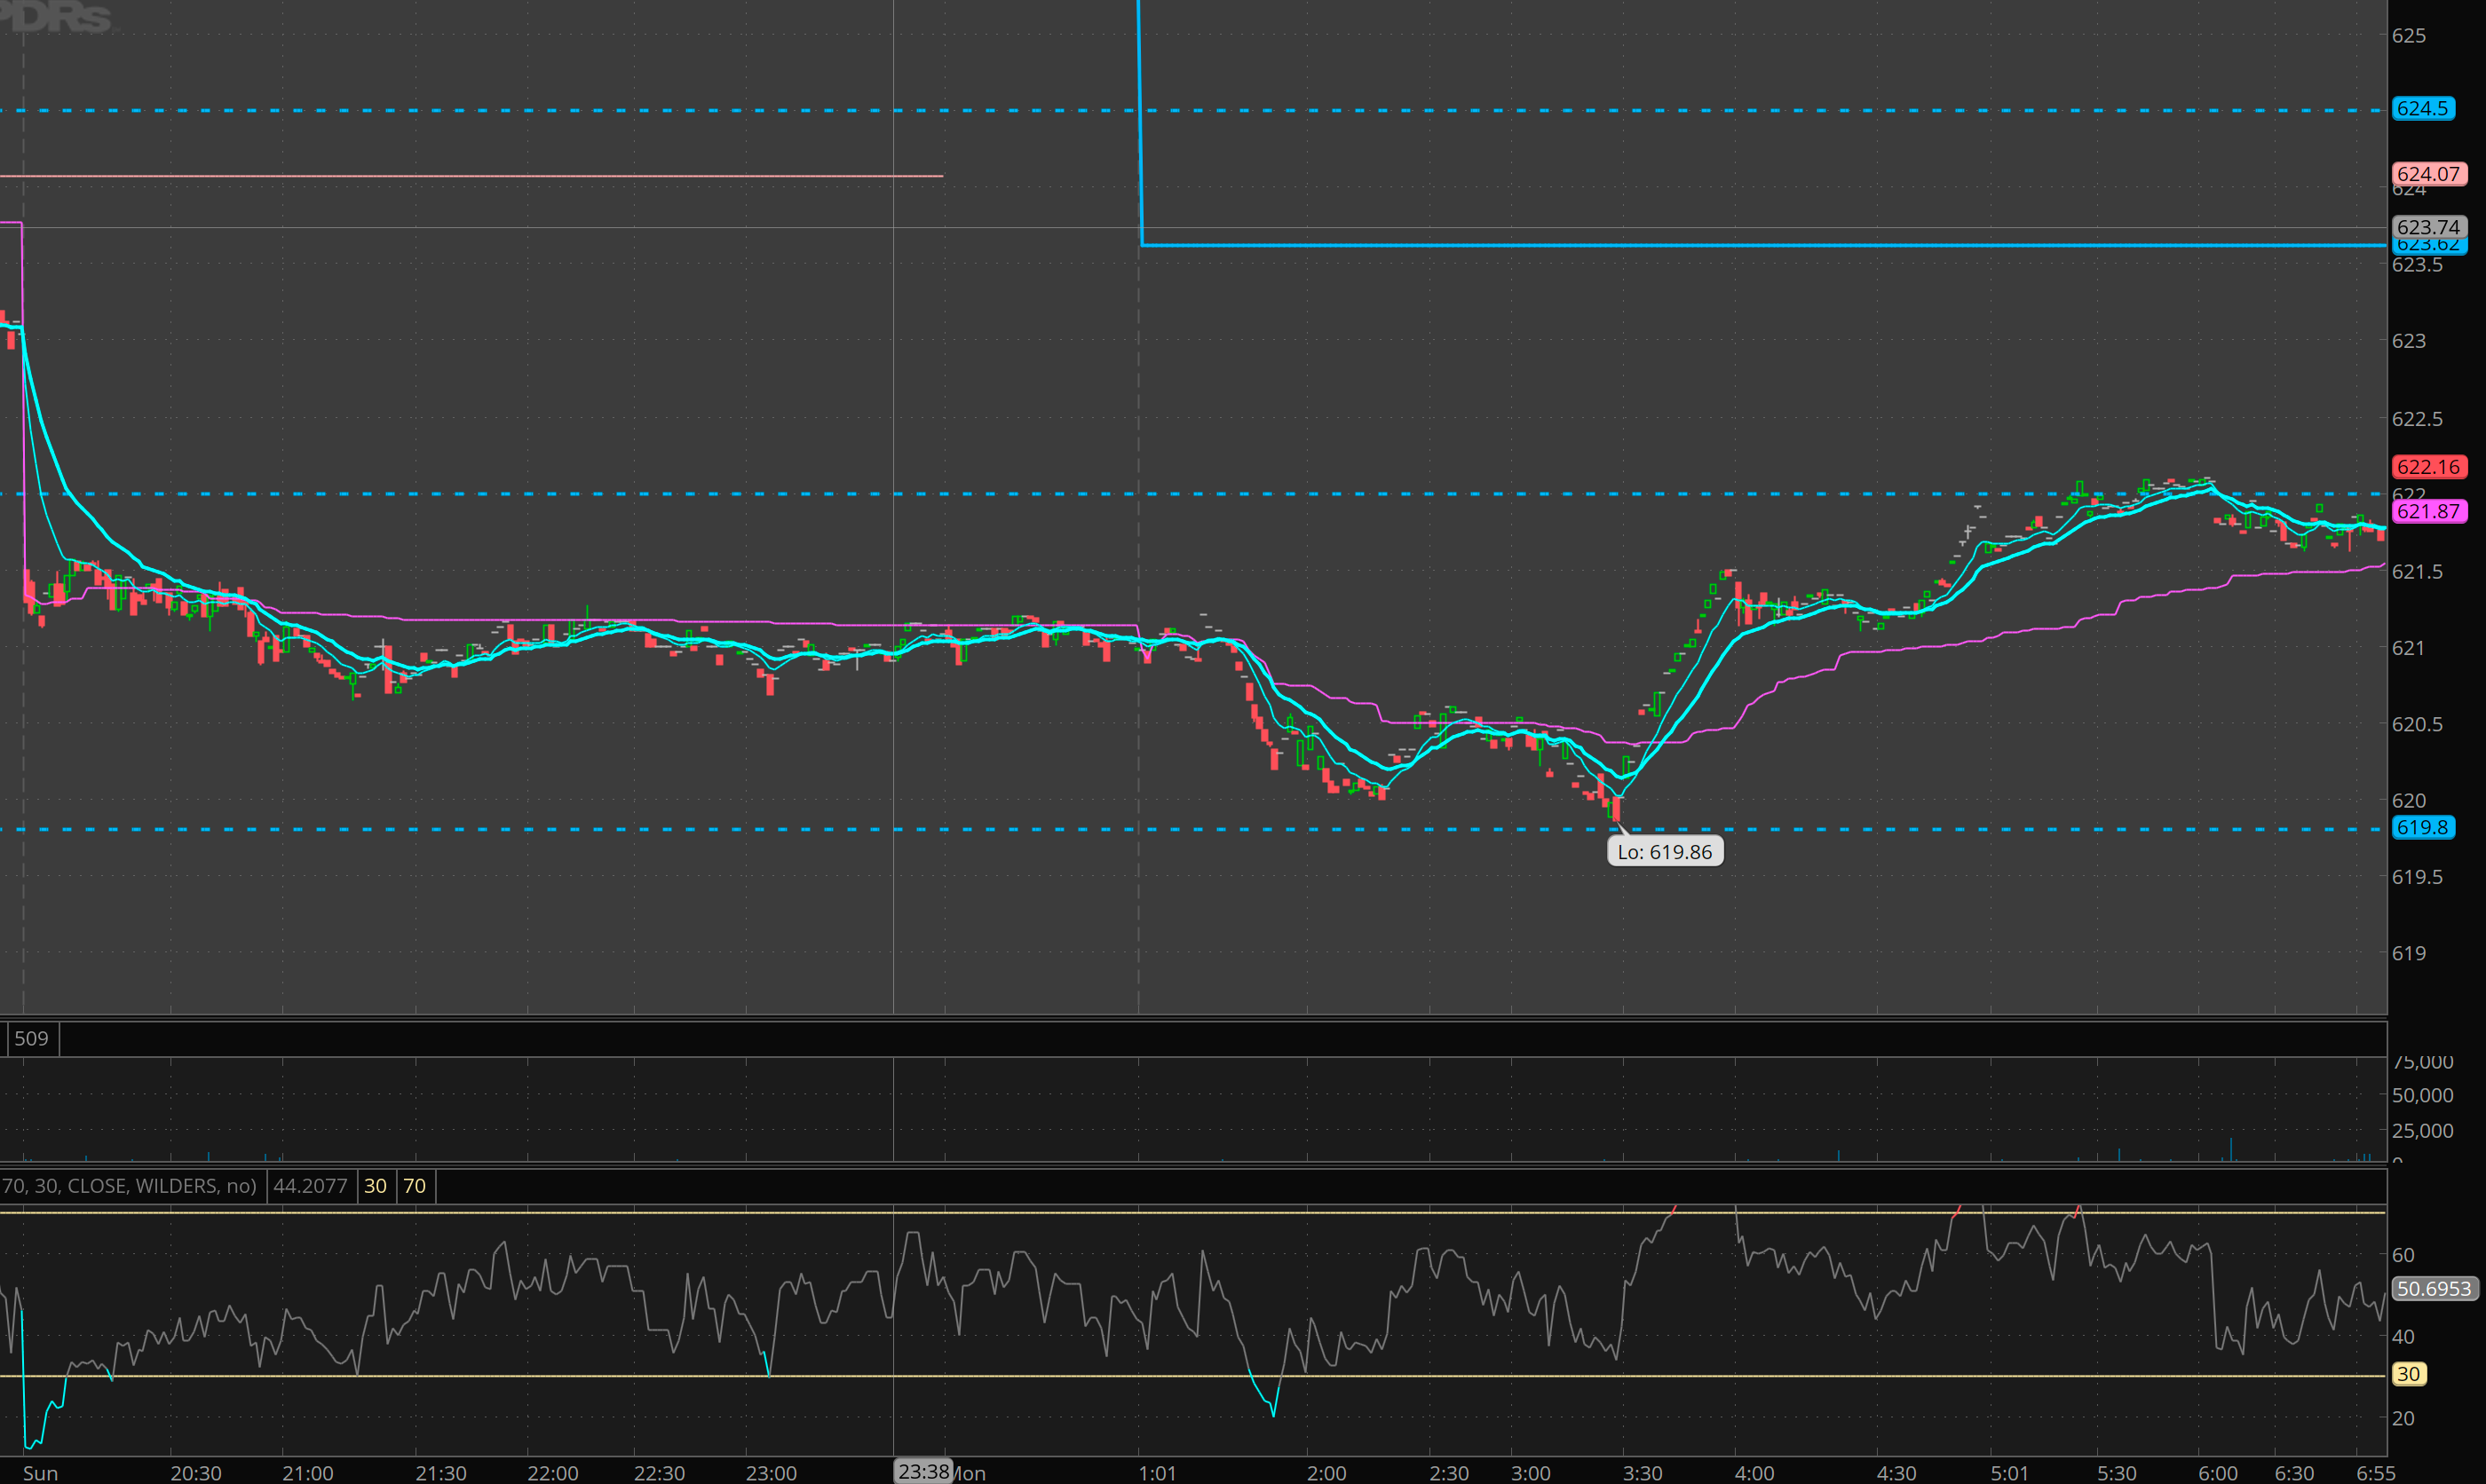Viewport: 2486px width, 1484px height.
Task: Click the 509 volume value label
Action: click(31, 1038)
